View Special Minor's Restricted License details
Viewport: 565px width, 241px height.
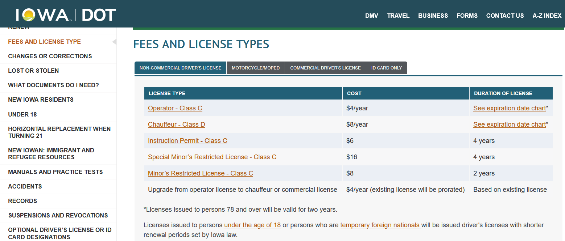tap(212, 157)
